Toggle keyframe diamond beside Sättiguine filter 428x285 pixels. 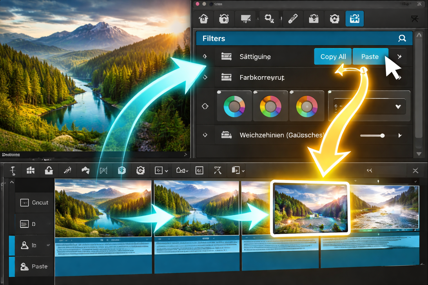pos(205,56)
